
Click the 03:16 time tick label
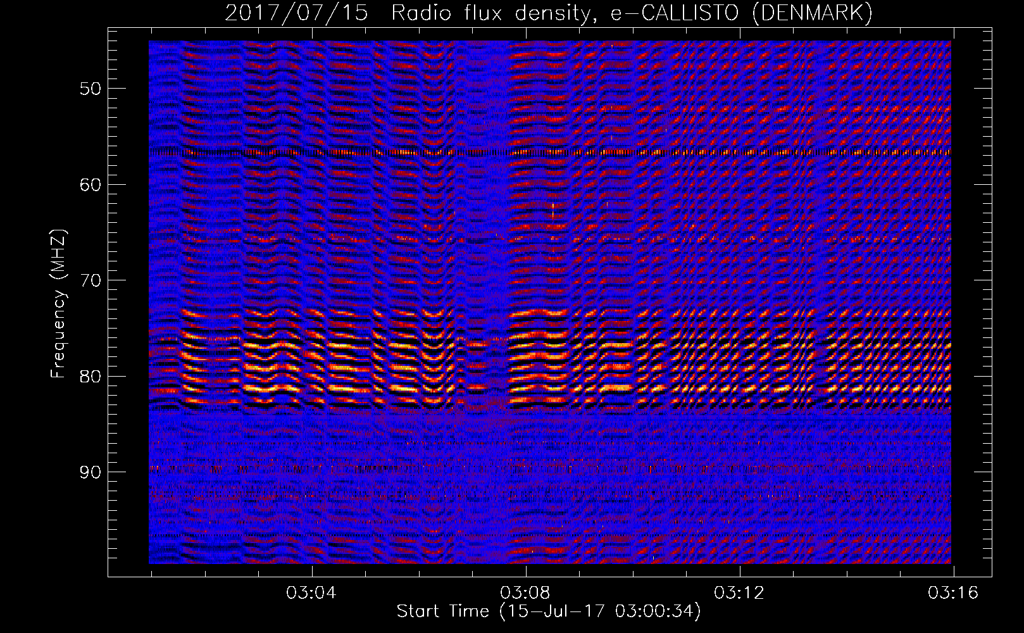(953, 593)
